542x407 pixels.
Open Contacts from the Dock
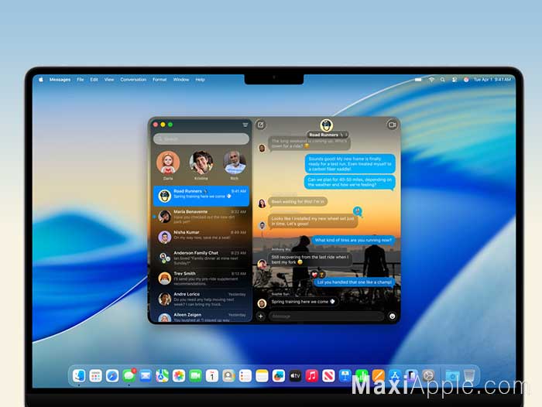(x=228, y=375)
